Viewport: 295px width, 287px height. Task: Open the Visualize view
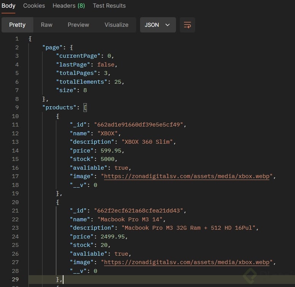(116, 25)
